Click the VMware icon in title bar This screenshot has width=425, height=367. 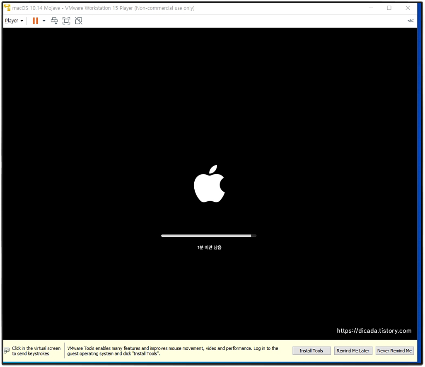[7, 7]
